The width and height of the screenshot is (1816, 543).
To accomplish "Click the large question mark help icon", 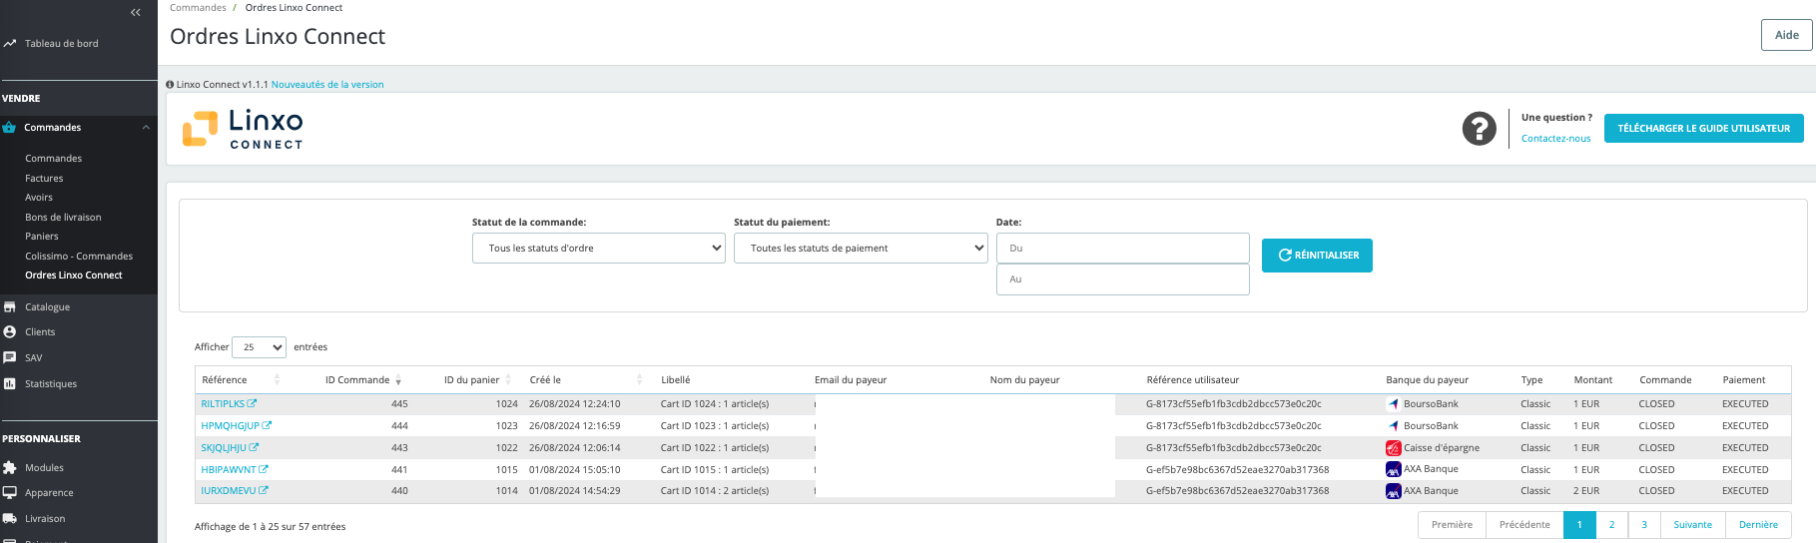I will pyautogui.click(x=1479, y=128).
